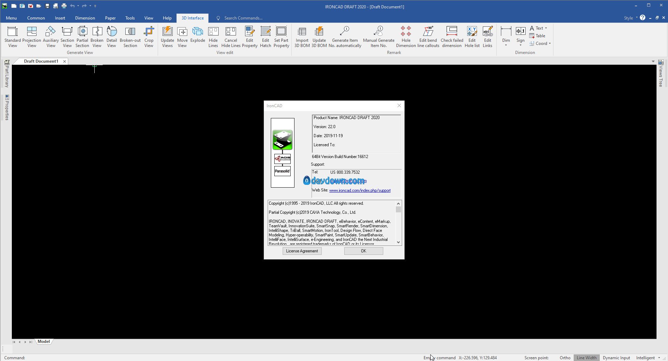The image size is (668, 361).
Task: Open the Menu tab
Action: [x=11, y=18]
